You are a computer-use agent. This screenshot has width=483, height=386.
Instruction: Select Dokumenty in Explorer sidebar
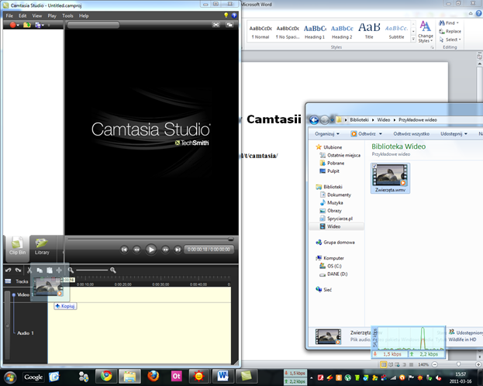[336, 195]
